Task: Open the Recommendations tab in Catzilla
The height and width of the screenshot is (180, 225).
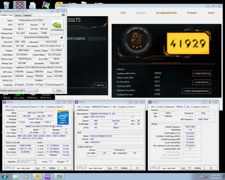Action: pyautogui.click(x=166, y=13)
